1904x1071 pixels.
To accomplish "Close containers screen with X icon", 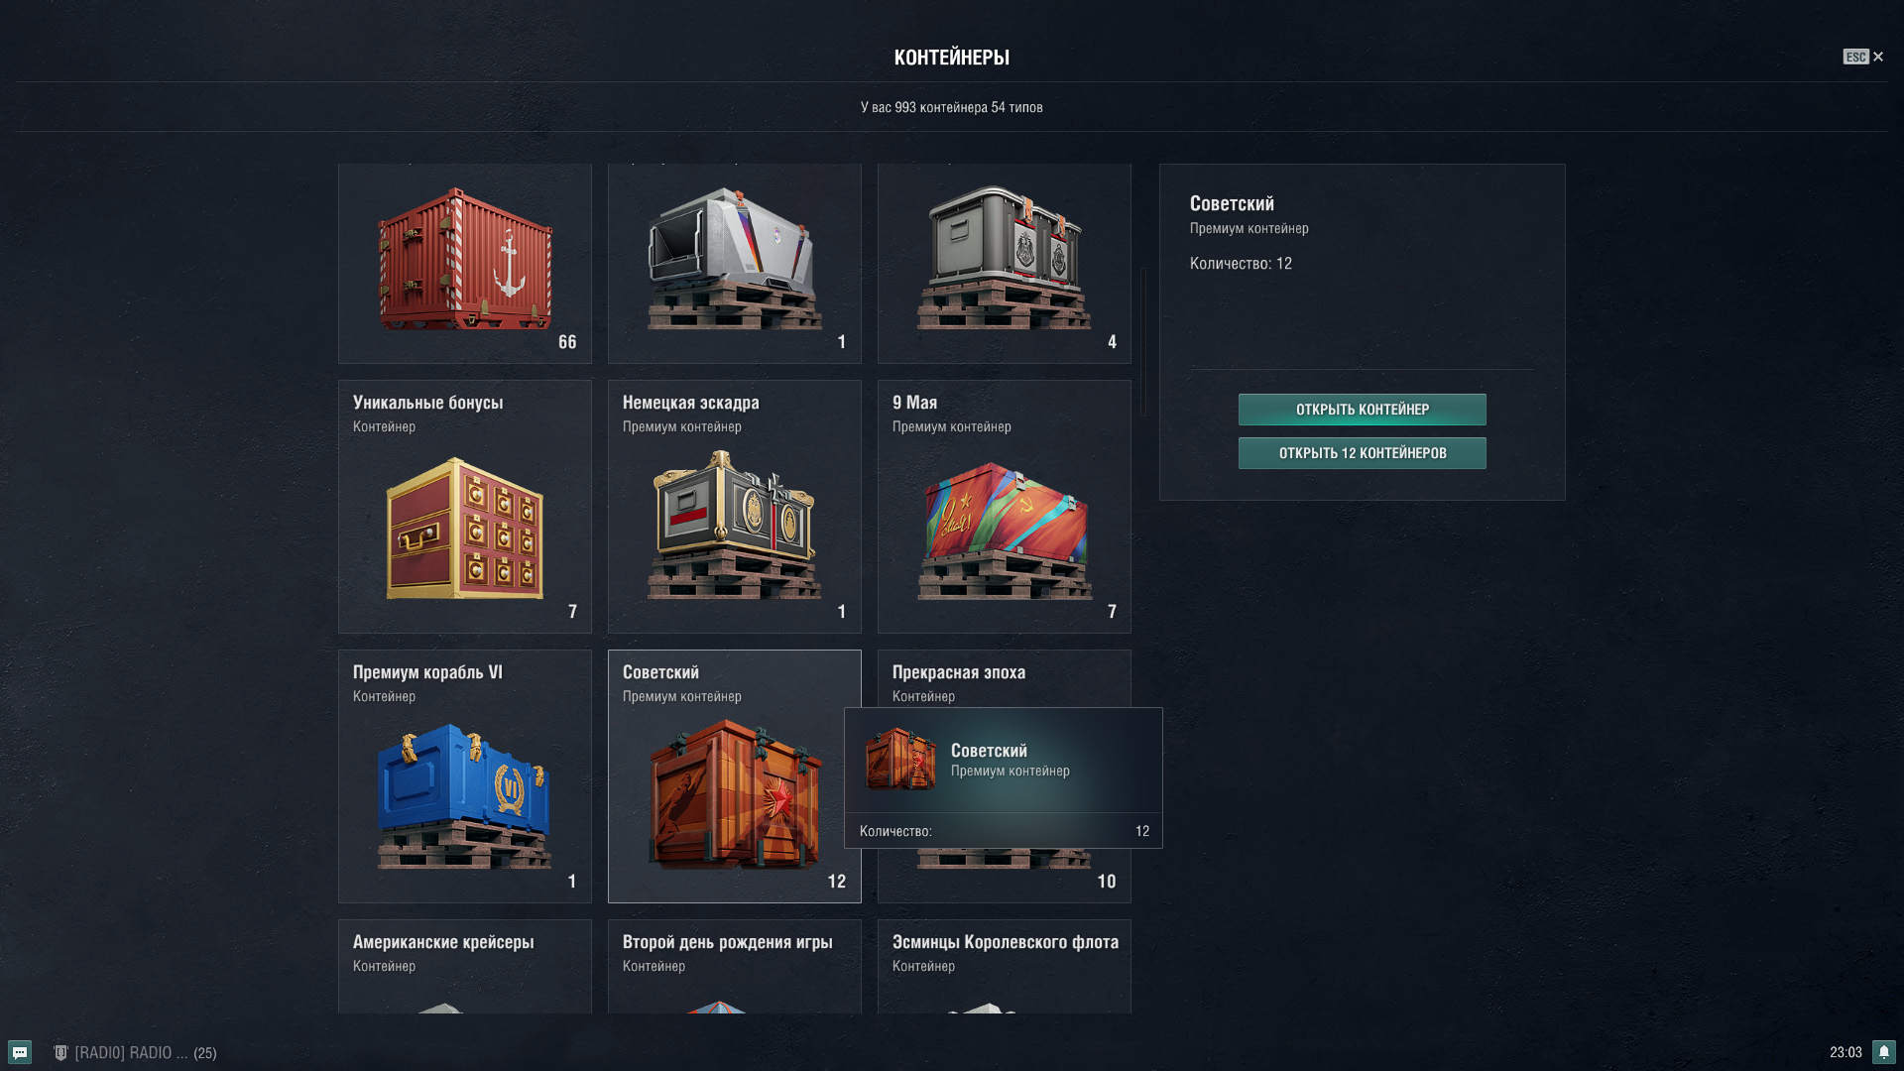I will click(x=1877, y=57).
